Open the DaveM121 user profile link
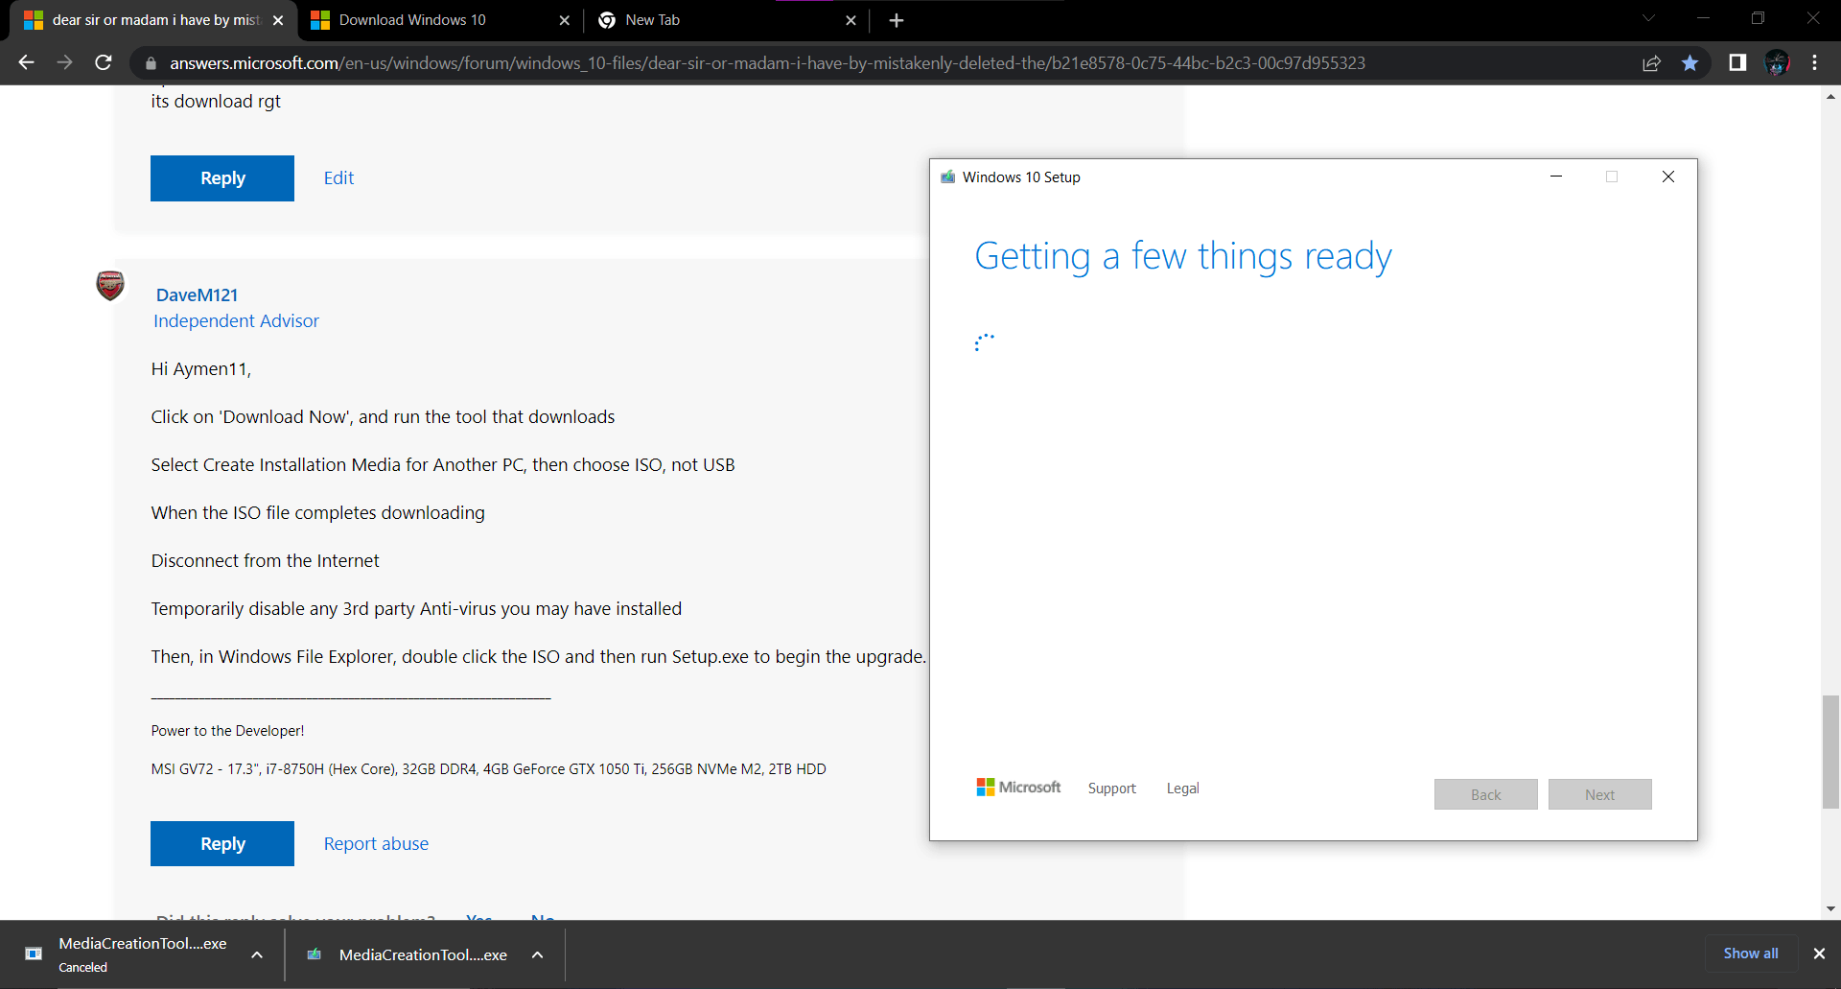 point(197,295)
